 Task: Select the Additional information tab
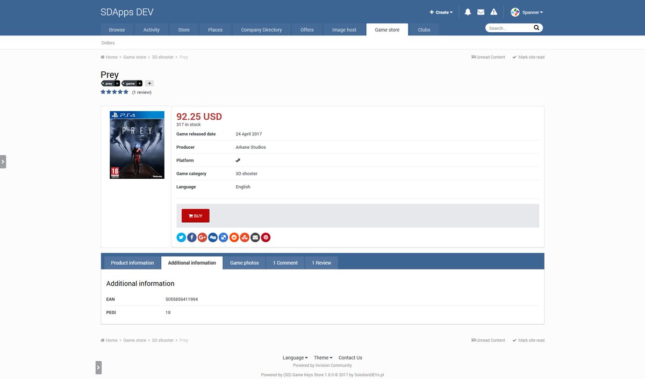click(192, 263)
